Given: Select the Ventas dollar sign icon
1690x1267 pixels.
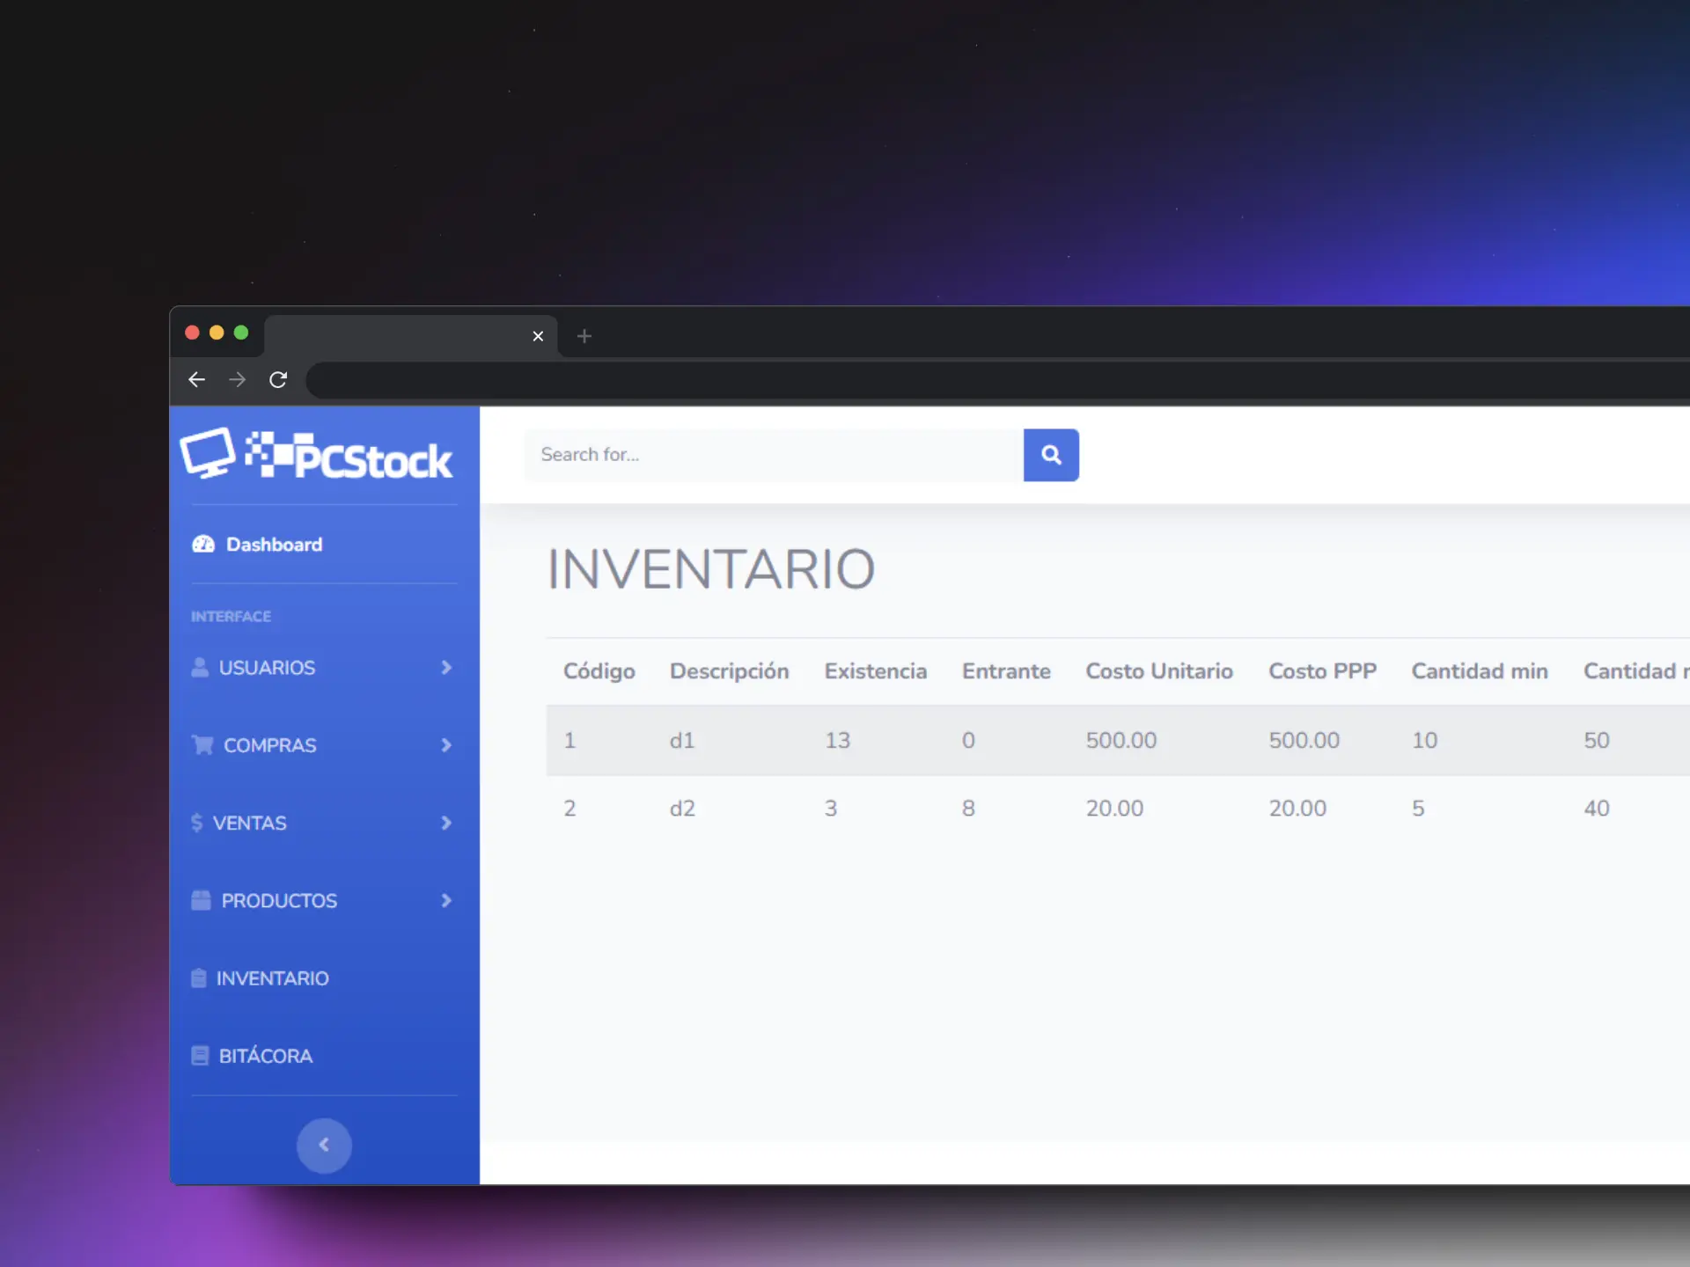Looking at the screenshot, I should (197, 823).
